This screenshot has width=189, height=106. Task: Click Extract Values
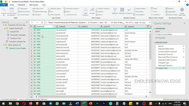172,15
